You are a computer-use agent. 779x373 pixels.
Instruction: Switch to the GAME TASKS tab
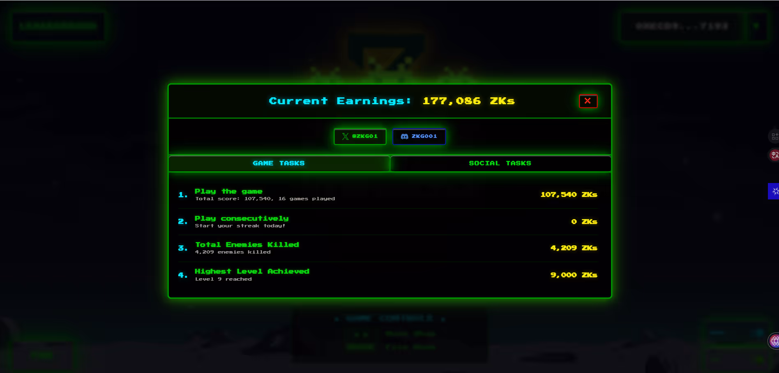pos(279,163)
